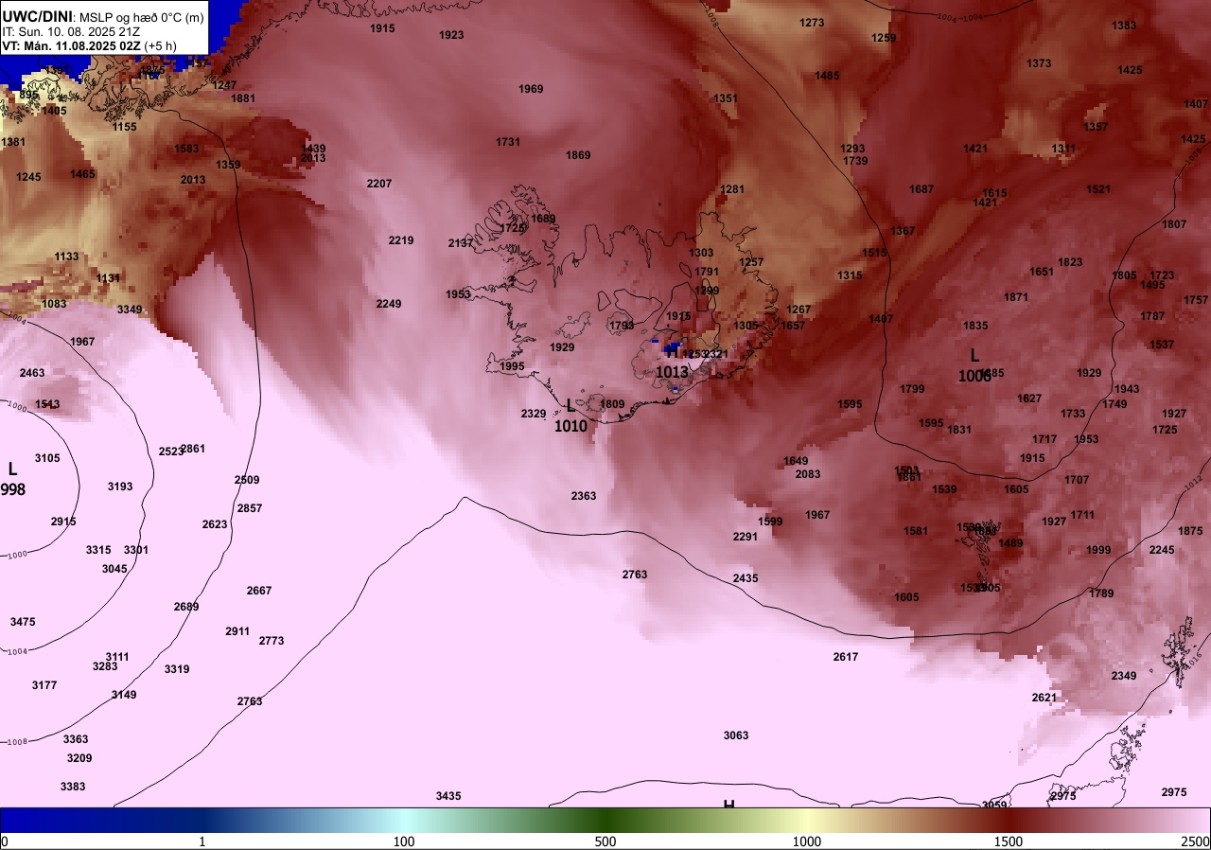The height and width of the screenshot is (850, 1211).
Task: Click the 1000 label on the color scale
Action: pyautogui.click(x=807, y=841)
